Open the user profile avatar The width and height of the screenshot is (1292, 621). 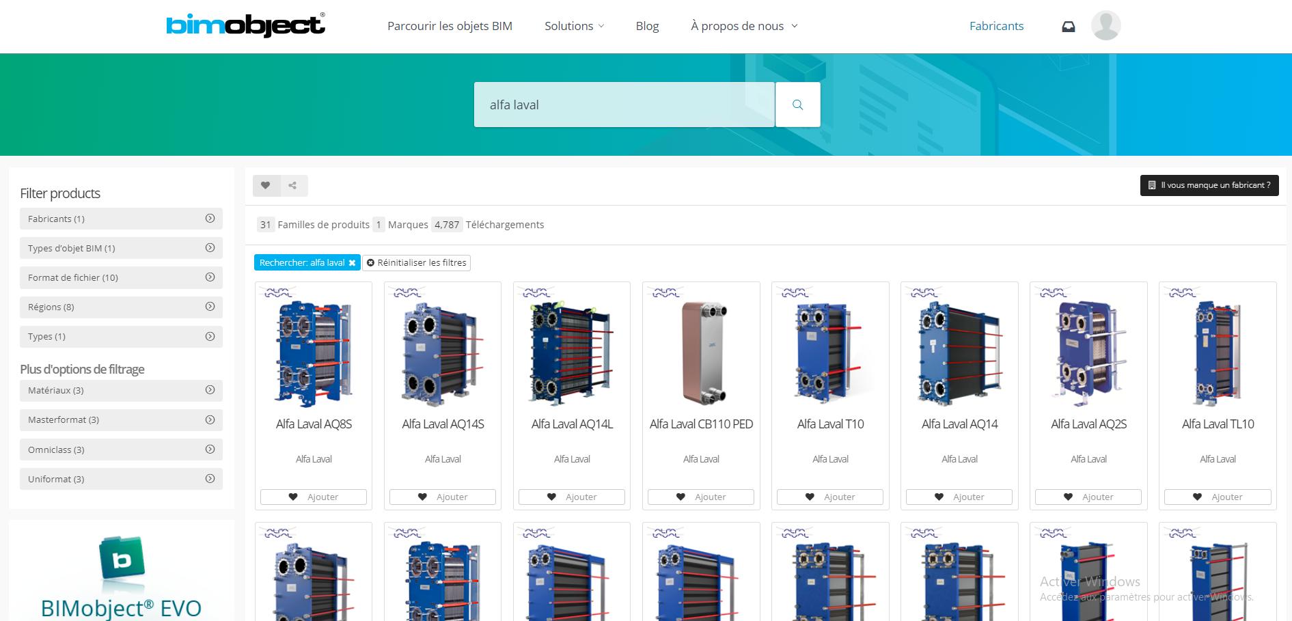coord(1105,26)
